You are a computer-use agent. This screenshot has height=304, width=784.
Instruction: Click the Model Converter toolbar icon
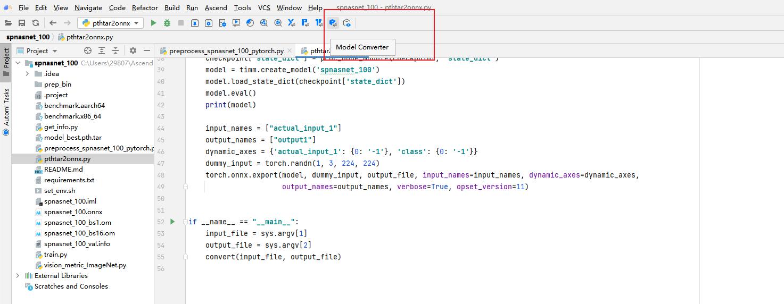coord(333,23)
